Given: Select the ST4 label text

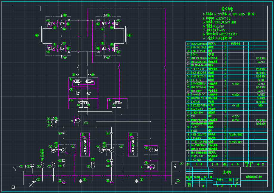Looking at the screenshot, I should 42,150.
